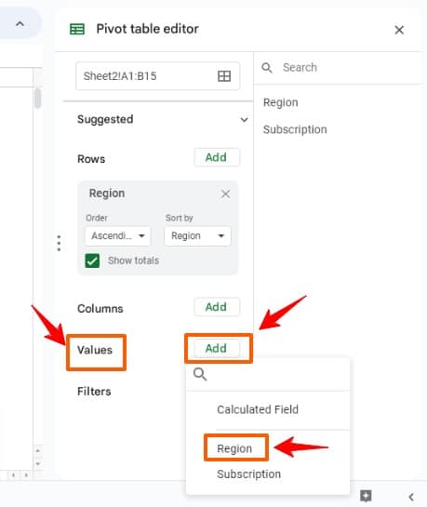Expand the Suggested section chevron
The width and height of the screenshot is (427, 507).
pos(244,120)
